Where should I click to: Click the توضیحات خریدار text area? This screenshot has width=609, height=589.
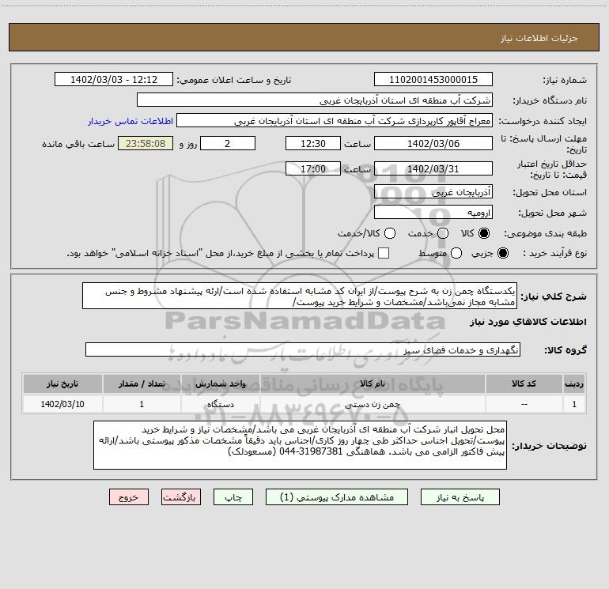tap(300, 445)
